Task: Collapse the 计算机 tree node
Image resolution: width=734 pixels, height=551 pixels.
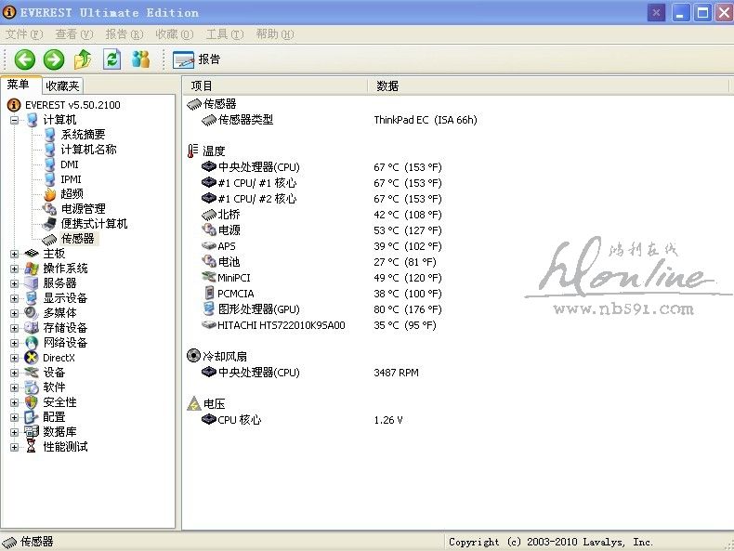Action: [15, 120]
